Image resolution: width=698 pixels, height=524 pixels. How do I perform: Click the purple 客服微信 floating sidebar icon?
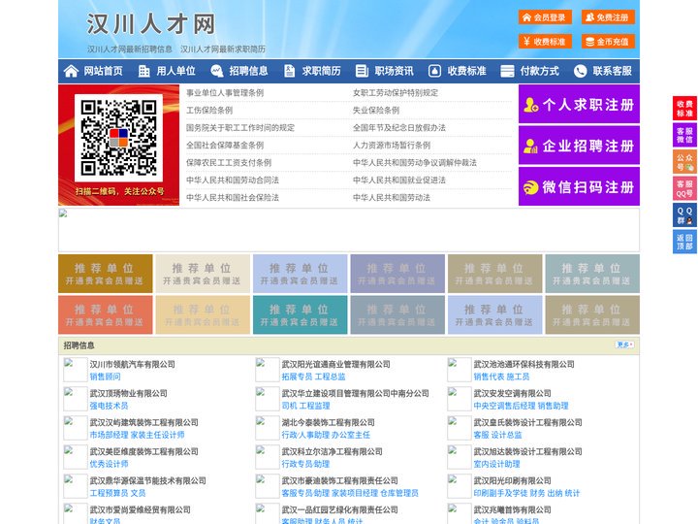684,135
